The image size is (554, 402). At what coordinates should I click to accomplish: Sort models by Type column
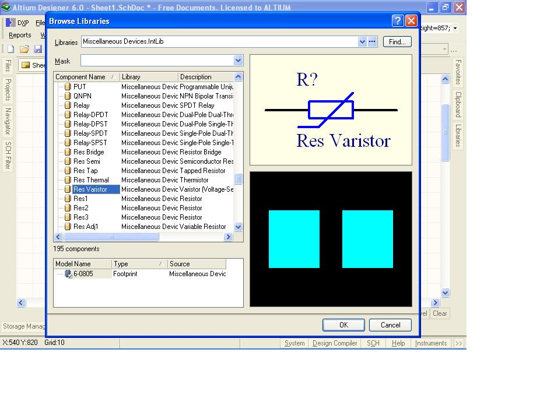pyautogui.click(x=139, y=264)
